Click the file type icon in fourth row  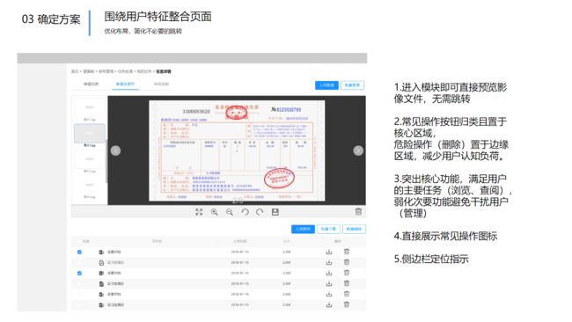[x=101, y=283]
